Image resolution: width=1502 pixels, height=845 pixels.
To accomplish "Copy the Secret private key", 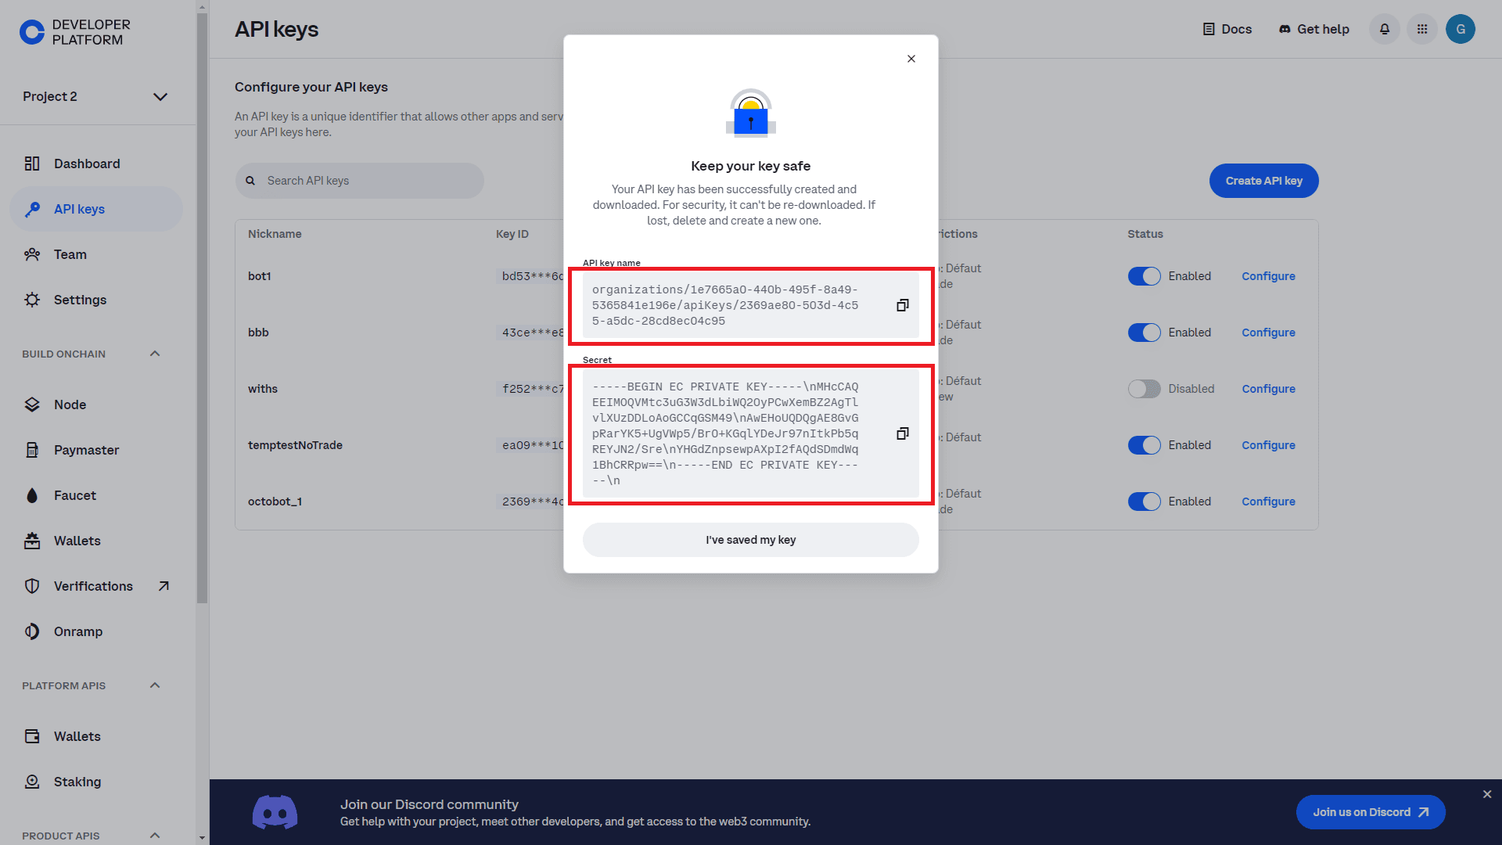I will [902, 433].
